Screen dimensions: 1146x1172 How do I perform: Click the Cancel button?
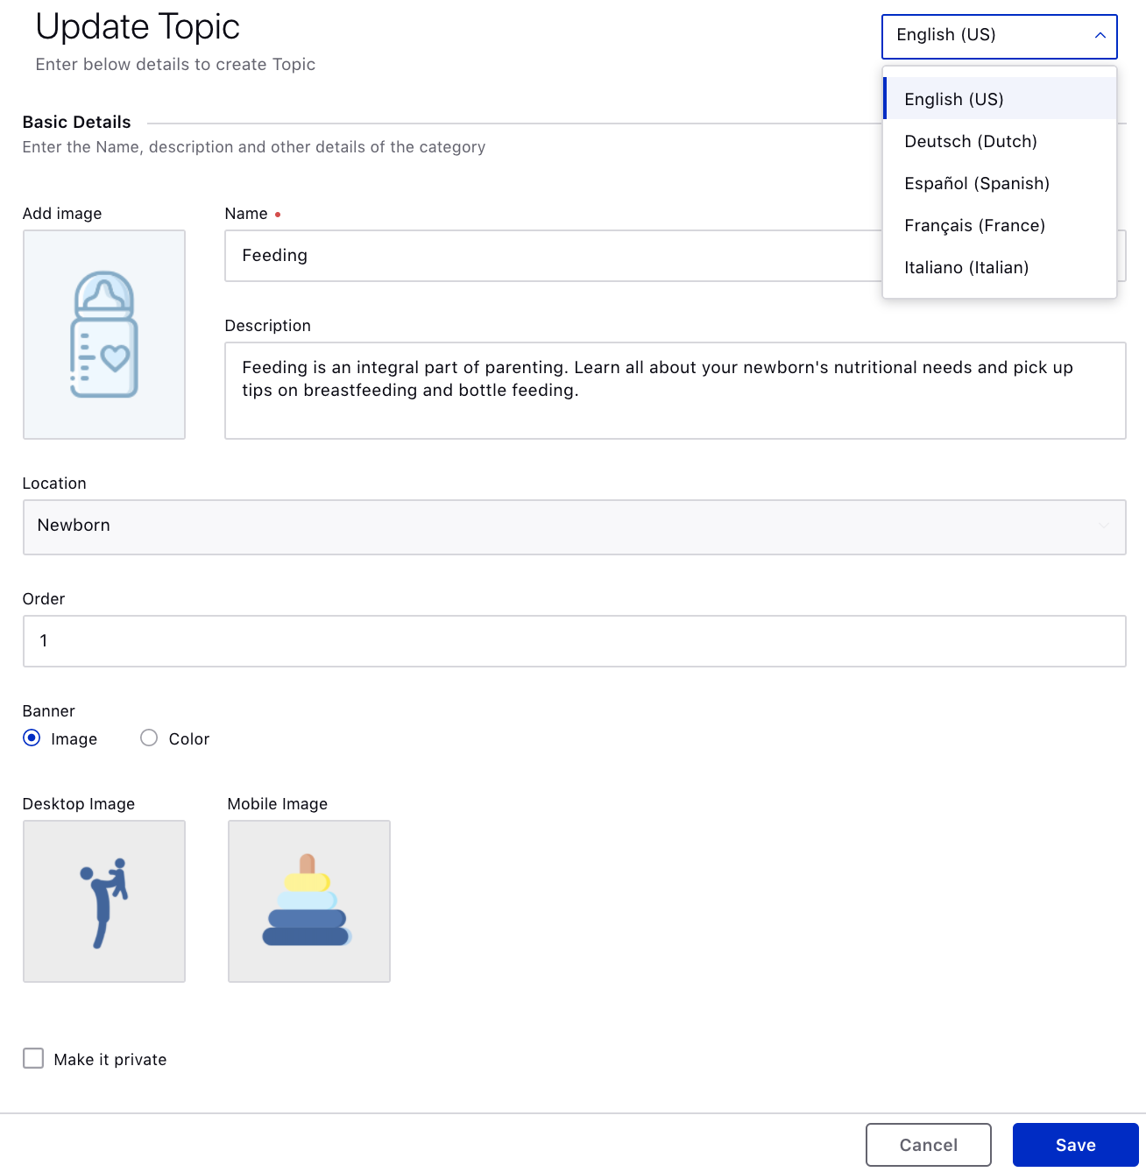click(929, 1145)
